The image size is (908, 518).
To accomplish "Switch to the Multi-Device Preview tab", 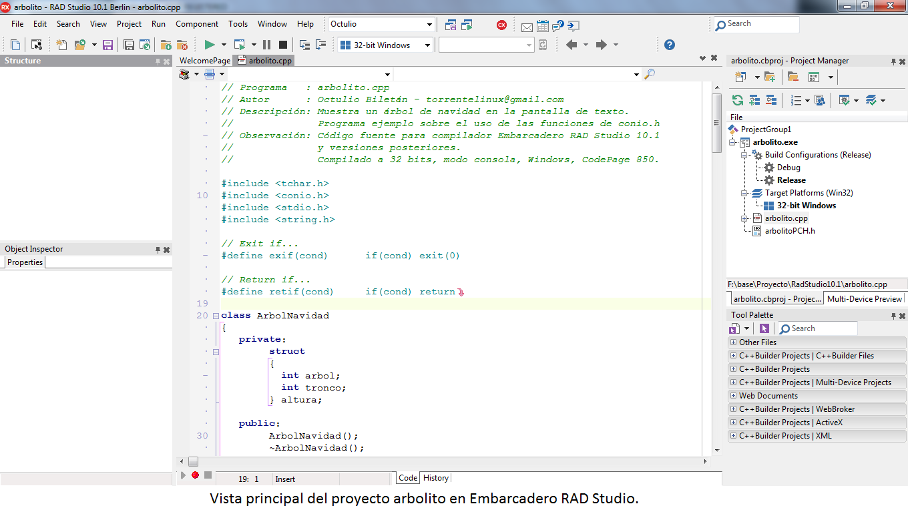I will 865,299.
